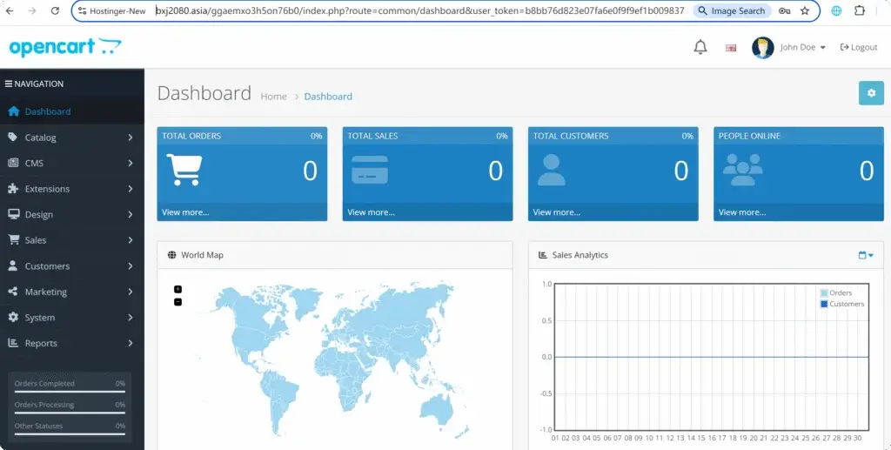Viewport: 891px width, 450px height.
Task: Click the Orders legend color swatch
Action: point(824,293)
